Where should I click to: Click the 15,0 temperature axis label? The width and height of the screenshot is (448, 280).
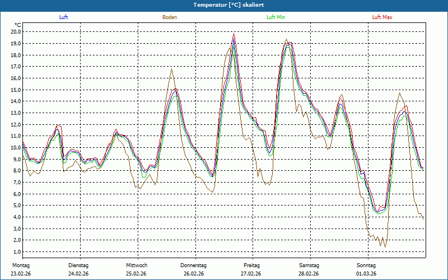point(15,90)
